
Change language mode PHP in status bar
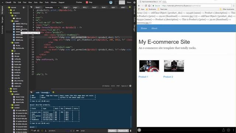pyautogui.click(x=118, y=86)
